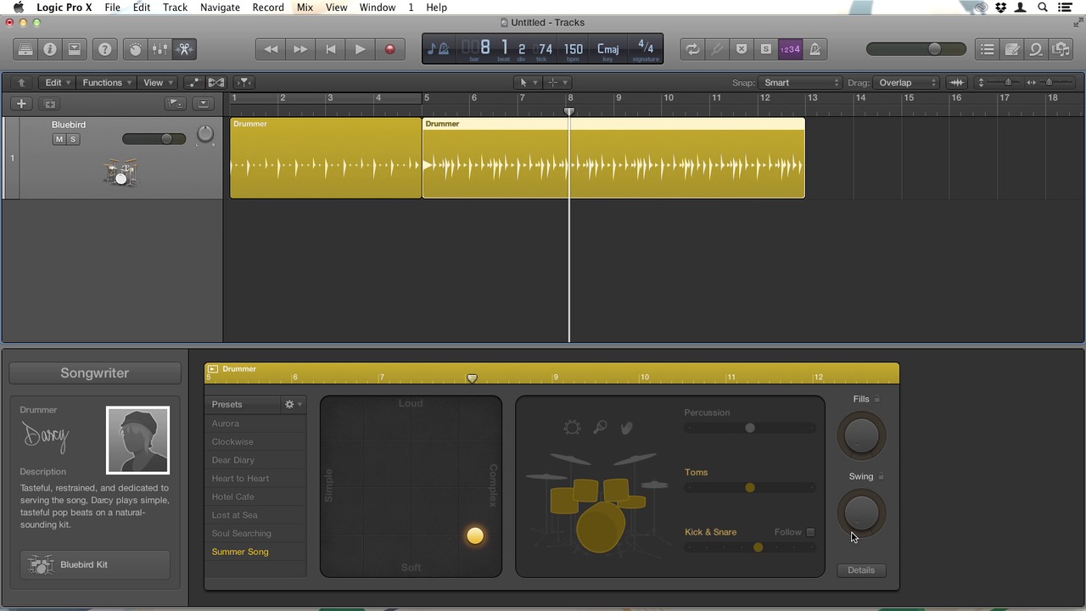This screenshot has width=1086, height=611.
Task: Click the Bluebird Kit button
Action: [95, 564]
